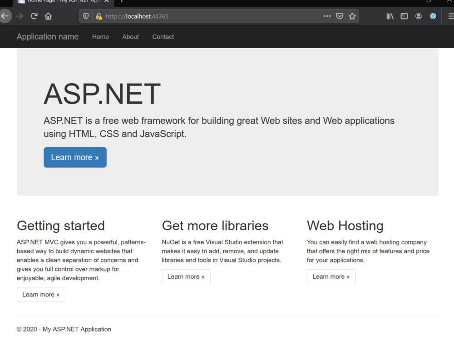This screenshot has width=454, height=341.
Task: Open the tracking protection shield panel
Action: tap(86, 16)
